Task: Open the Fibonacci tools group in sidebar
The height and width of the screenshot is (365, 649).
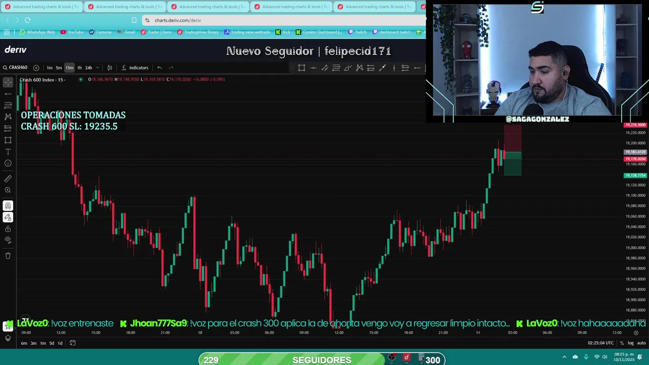Action: pos(8,105)
